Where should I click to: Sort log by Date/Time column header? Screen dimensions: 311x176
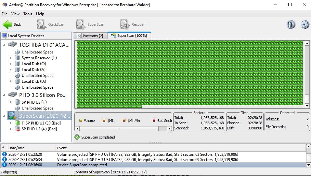click(x=31, y=148)
